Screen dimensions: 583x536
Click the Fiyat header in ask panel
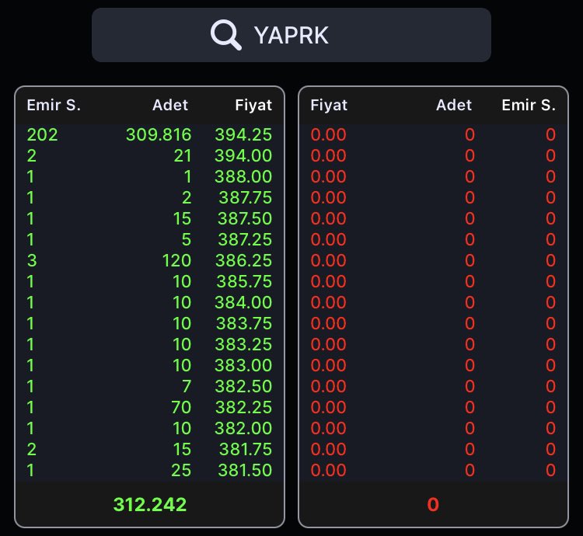click(329, 105)
